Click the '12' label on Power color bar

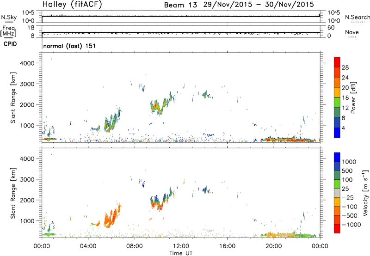(345, 108)
